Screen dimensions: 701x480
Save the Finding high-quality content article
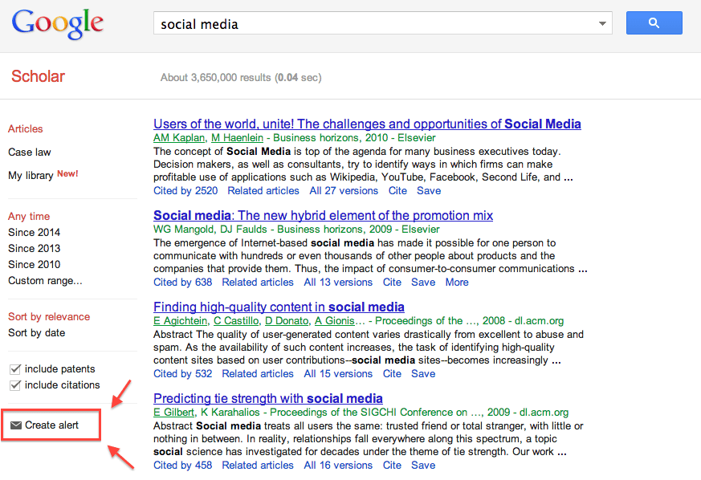(x=423, y=374)
